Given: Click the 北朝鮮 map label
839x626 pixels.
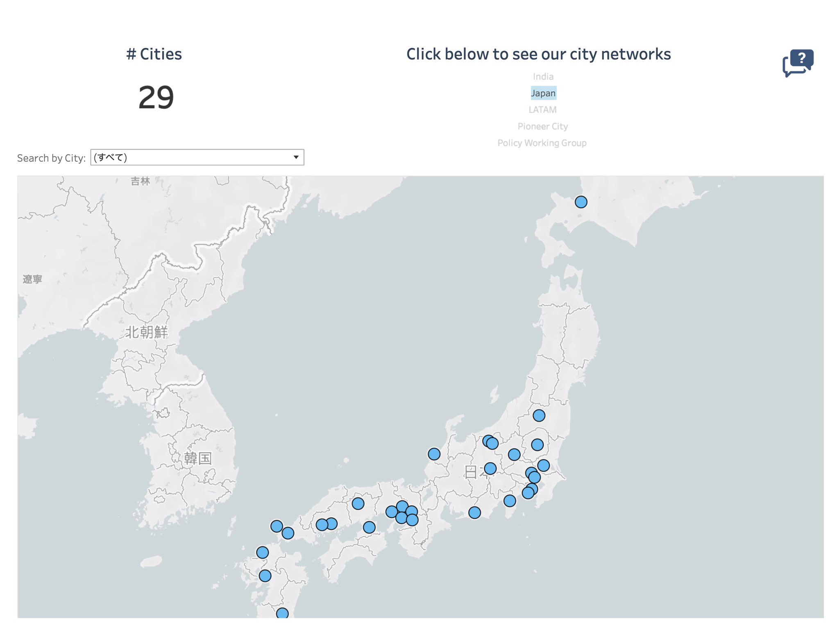Looking at the screenshot, I should [146, 332].
